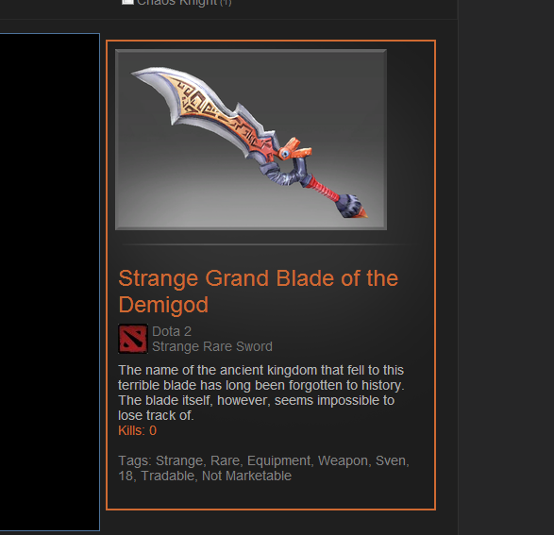Click the Equipment tag
554x535 pixels.
click(278, 460)
